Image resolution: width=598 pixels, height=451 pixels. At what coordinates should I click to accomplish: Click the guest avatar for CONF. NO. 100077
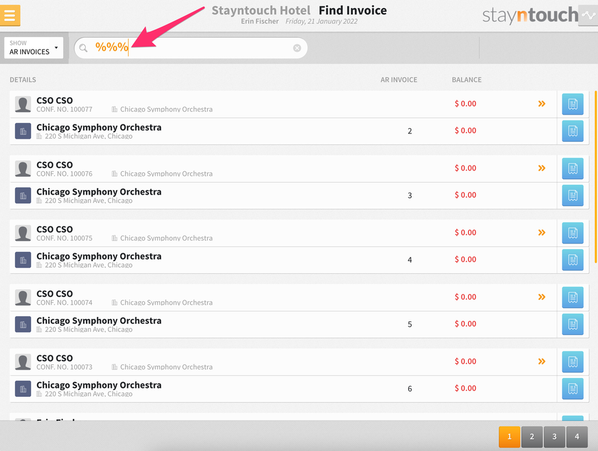coord(23,104)
